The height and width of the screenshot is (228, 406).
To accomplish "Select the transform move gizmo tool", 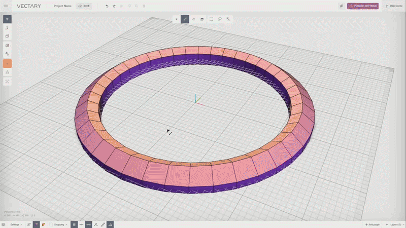I will click(7, 28).
